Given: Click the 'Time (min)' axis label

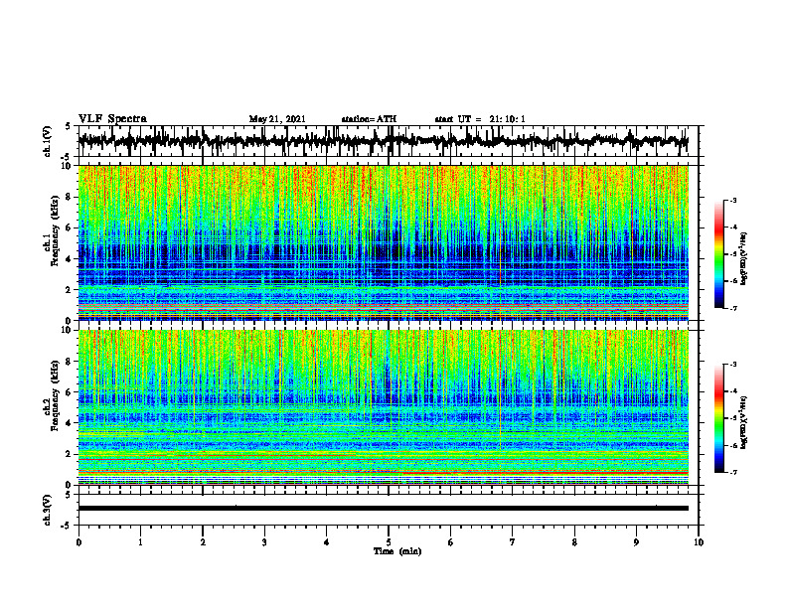Looking at the screenshot, I should 397,551.
